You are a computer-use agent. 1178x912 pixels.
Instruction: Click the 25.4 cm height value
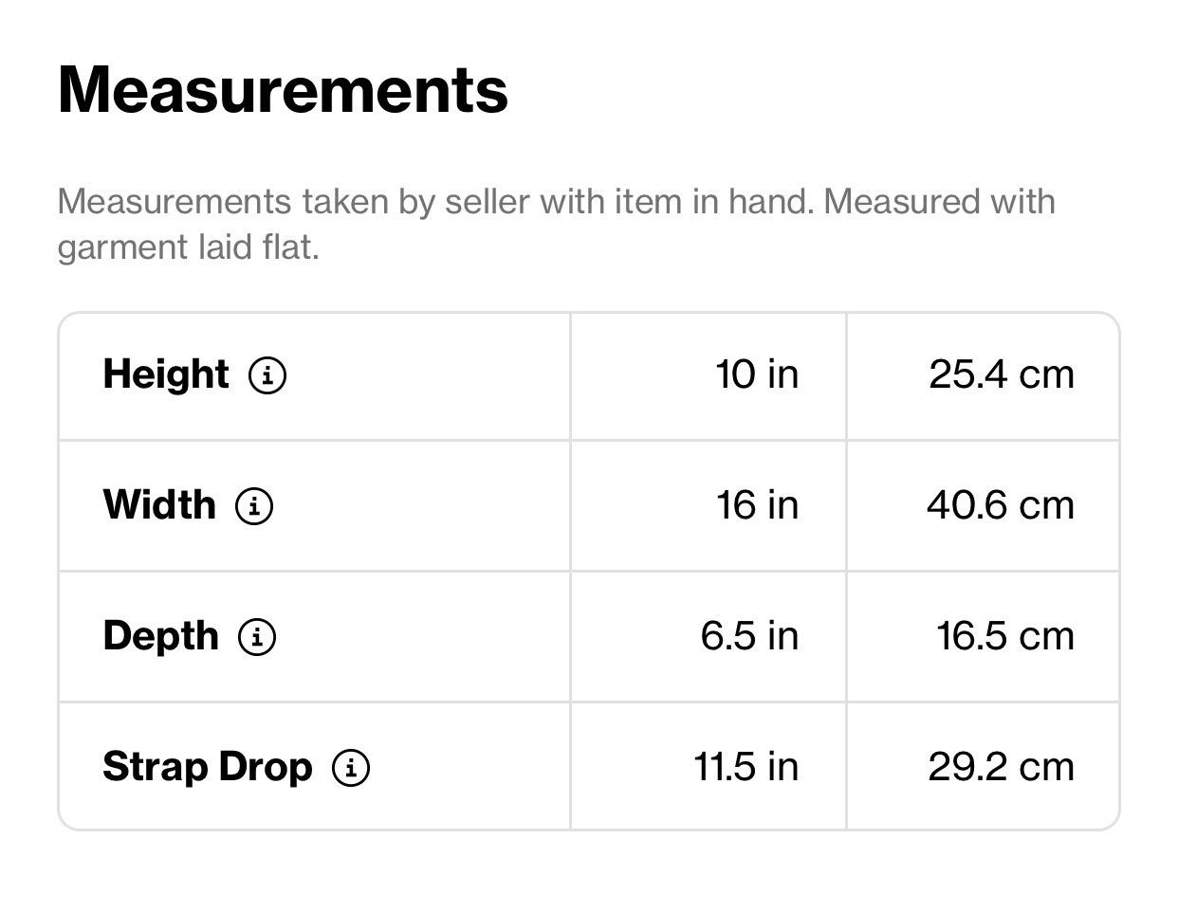click(x=1002, y=374)
